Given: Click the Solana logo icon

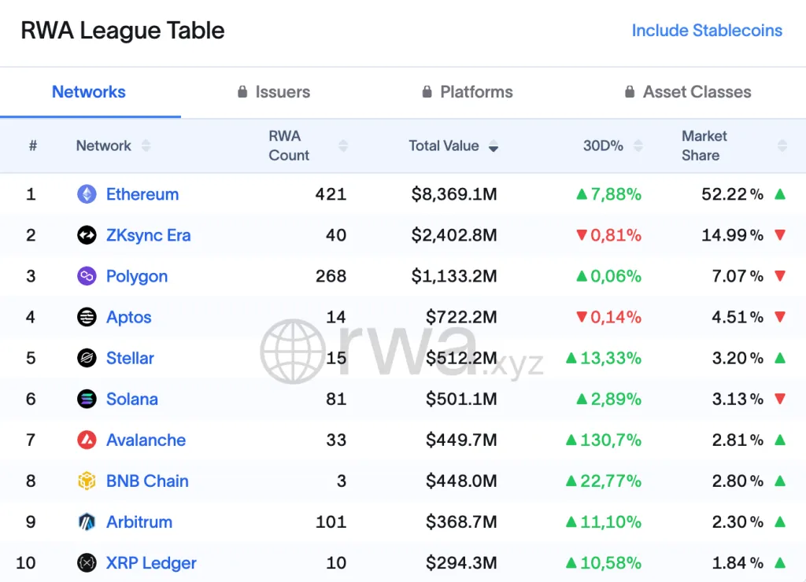Looking at the screenshot, I should 87,399.
